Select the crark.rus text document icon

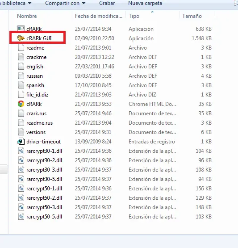[x=21, y=113]
